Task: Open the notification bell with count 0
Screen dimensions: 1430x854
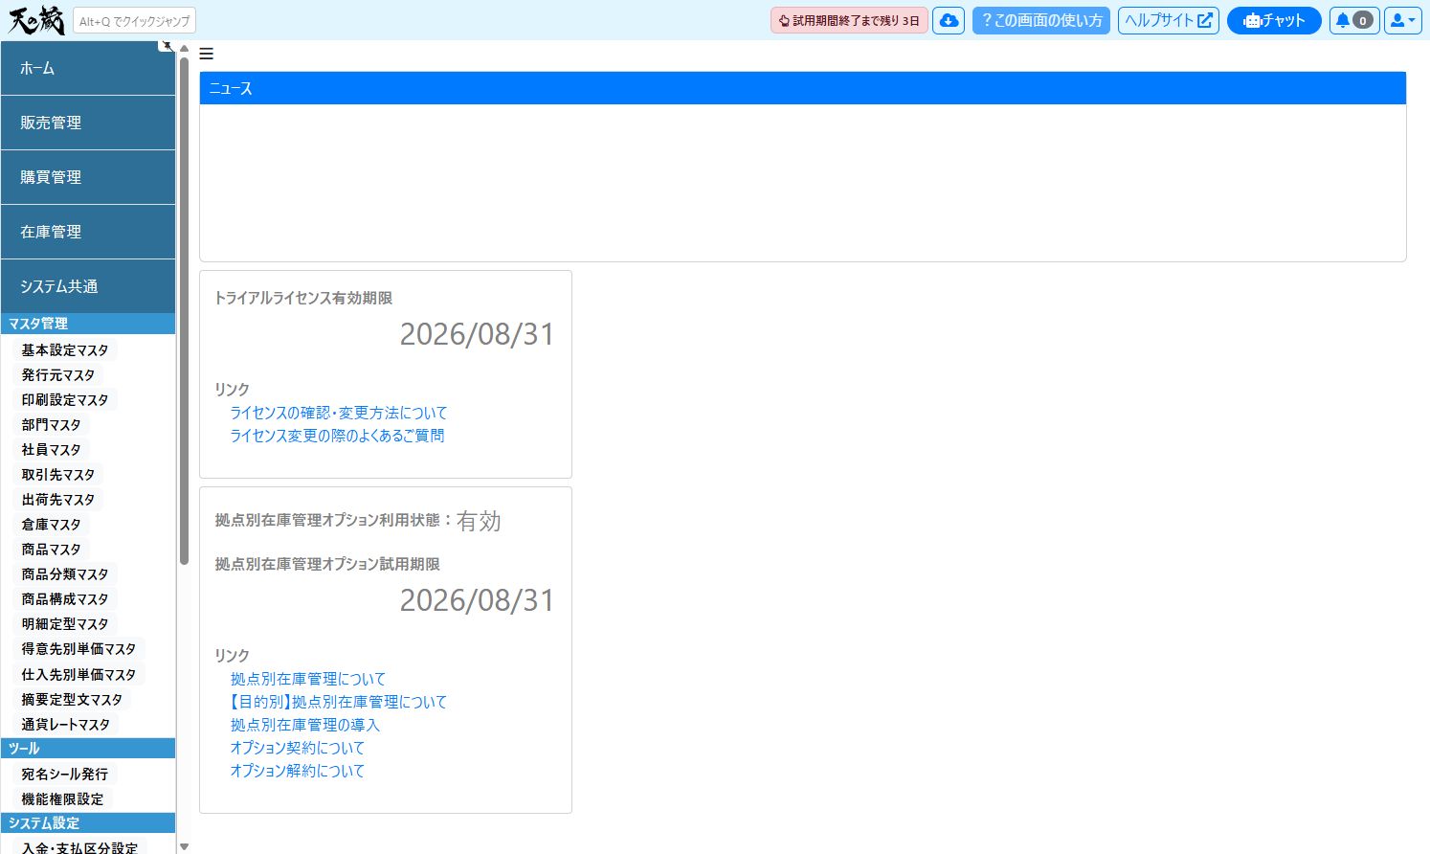Action: [1353, 20]
